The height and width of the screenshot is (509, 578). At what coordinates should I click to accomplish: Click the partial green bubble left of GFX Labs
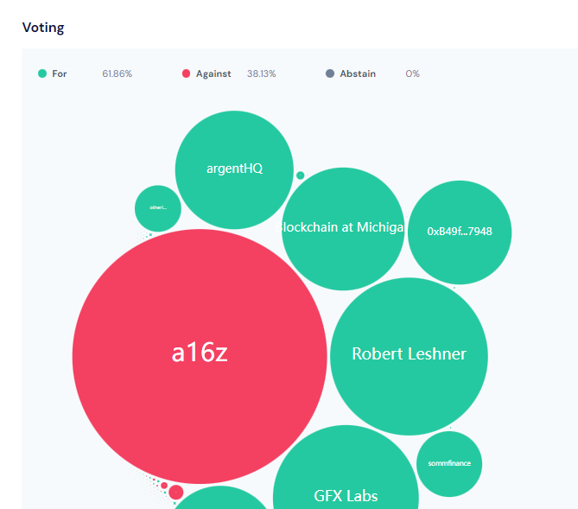222,499
